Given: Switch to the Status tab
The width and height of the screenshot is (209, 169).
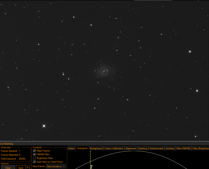Looking at the screenshot, I should [71, 148].
